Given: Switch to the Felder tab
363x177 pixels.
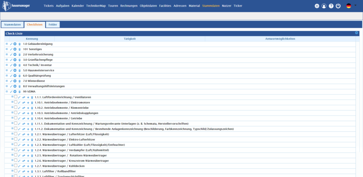Looking at the screenshot, I should click(53, 24).
